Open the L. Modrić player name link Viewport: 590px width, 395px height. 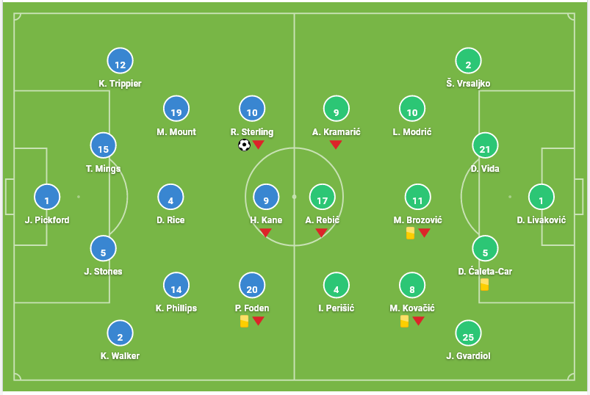click(412, 132)
